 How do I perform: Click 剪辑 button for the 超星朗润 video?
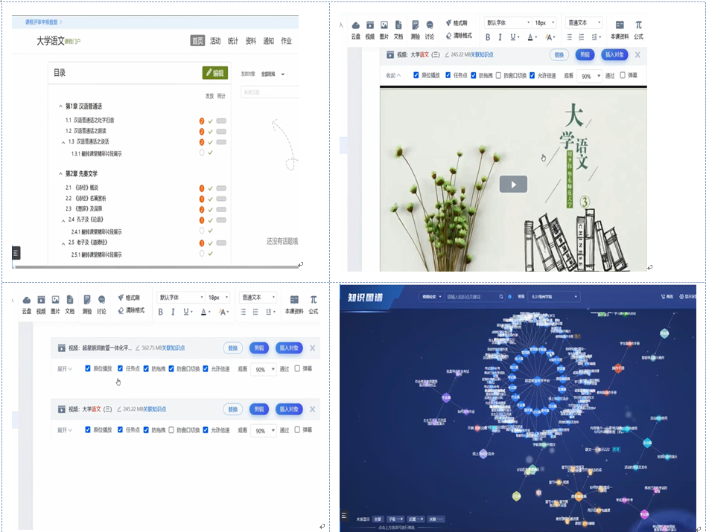(258, 347)
